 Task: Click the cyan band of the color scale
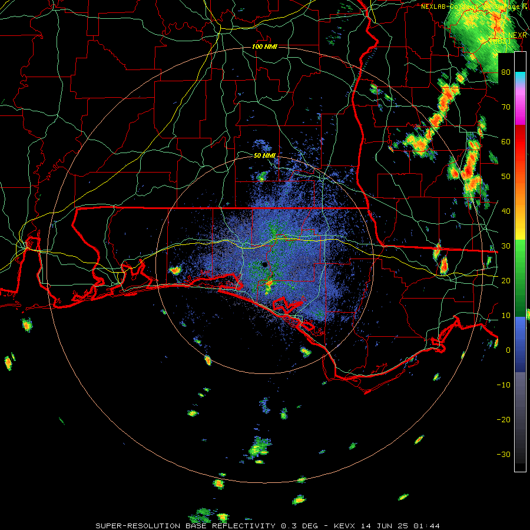point(520,78)
